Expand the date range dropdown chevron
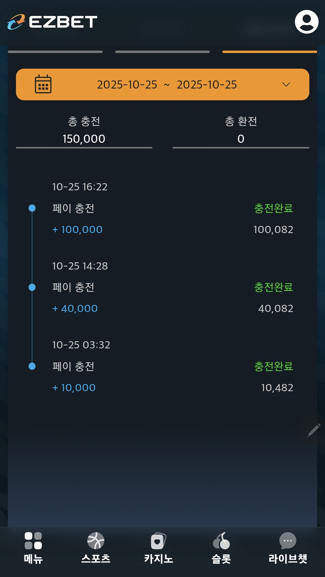This screenshot has height=577, width=325. [286, 84]
